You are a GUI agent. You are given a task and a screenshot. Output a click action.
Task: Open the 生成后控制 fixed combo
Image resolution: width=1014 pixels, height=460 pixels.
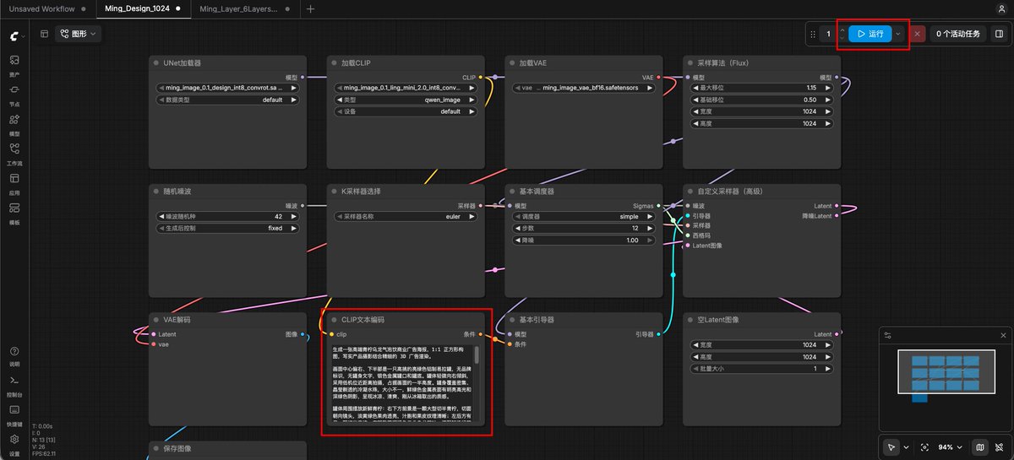[228, 228]
